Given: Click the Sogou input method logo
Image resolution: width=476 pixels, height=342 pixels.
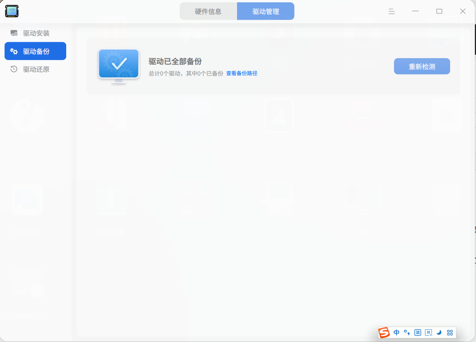Looking at the screenshot, I should pyautogui.click(x=384, y=332).
